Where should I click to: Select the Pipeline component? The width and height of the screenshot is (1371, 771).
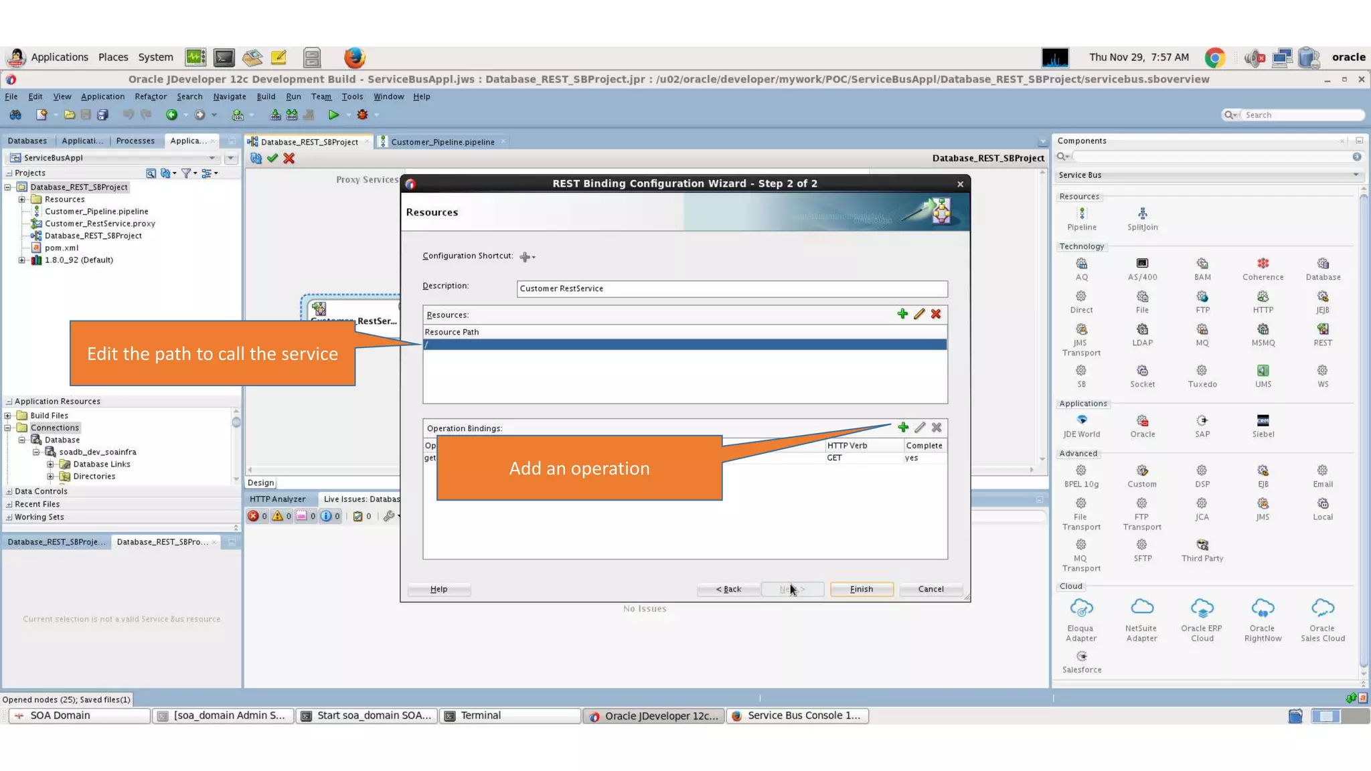1082,219
